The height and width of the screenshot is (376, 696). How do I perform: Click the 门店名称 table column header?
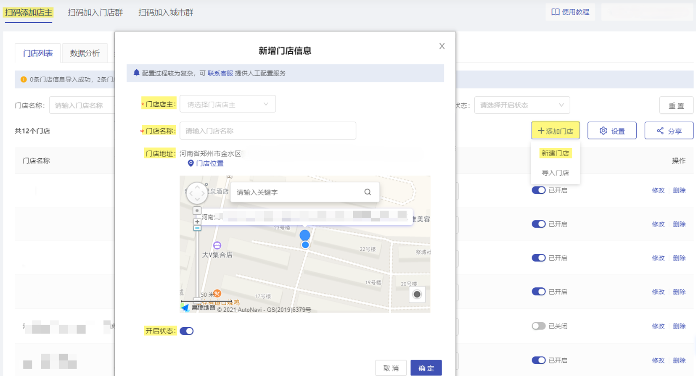[x=36, y=160]
